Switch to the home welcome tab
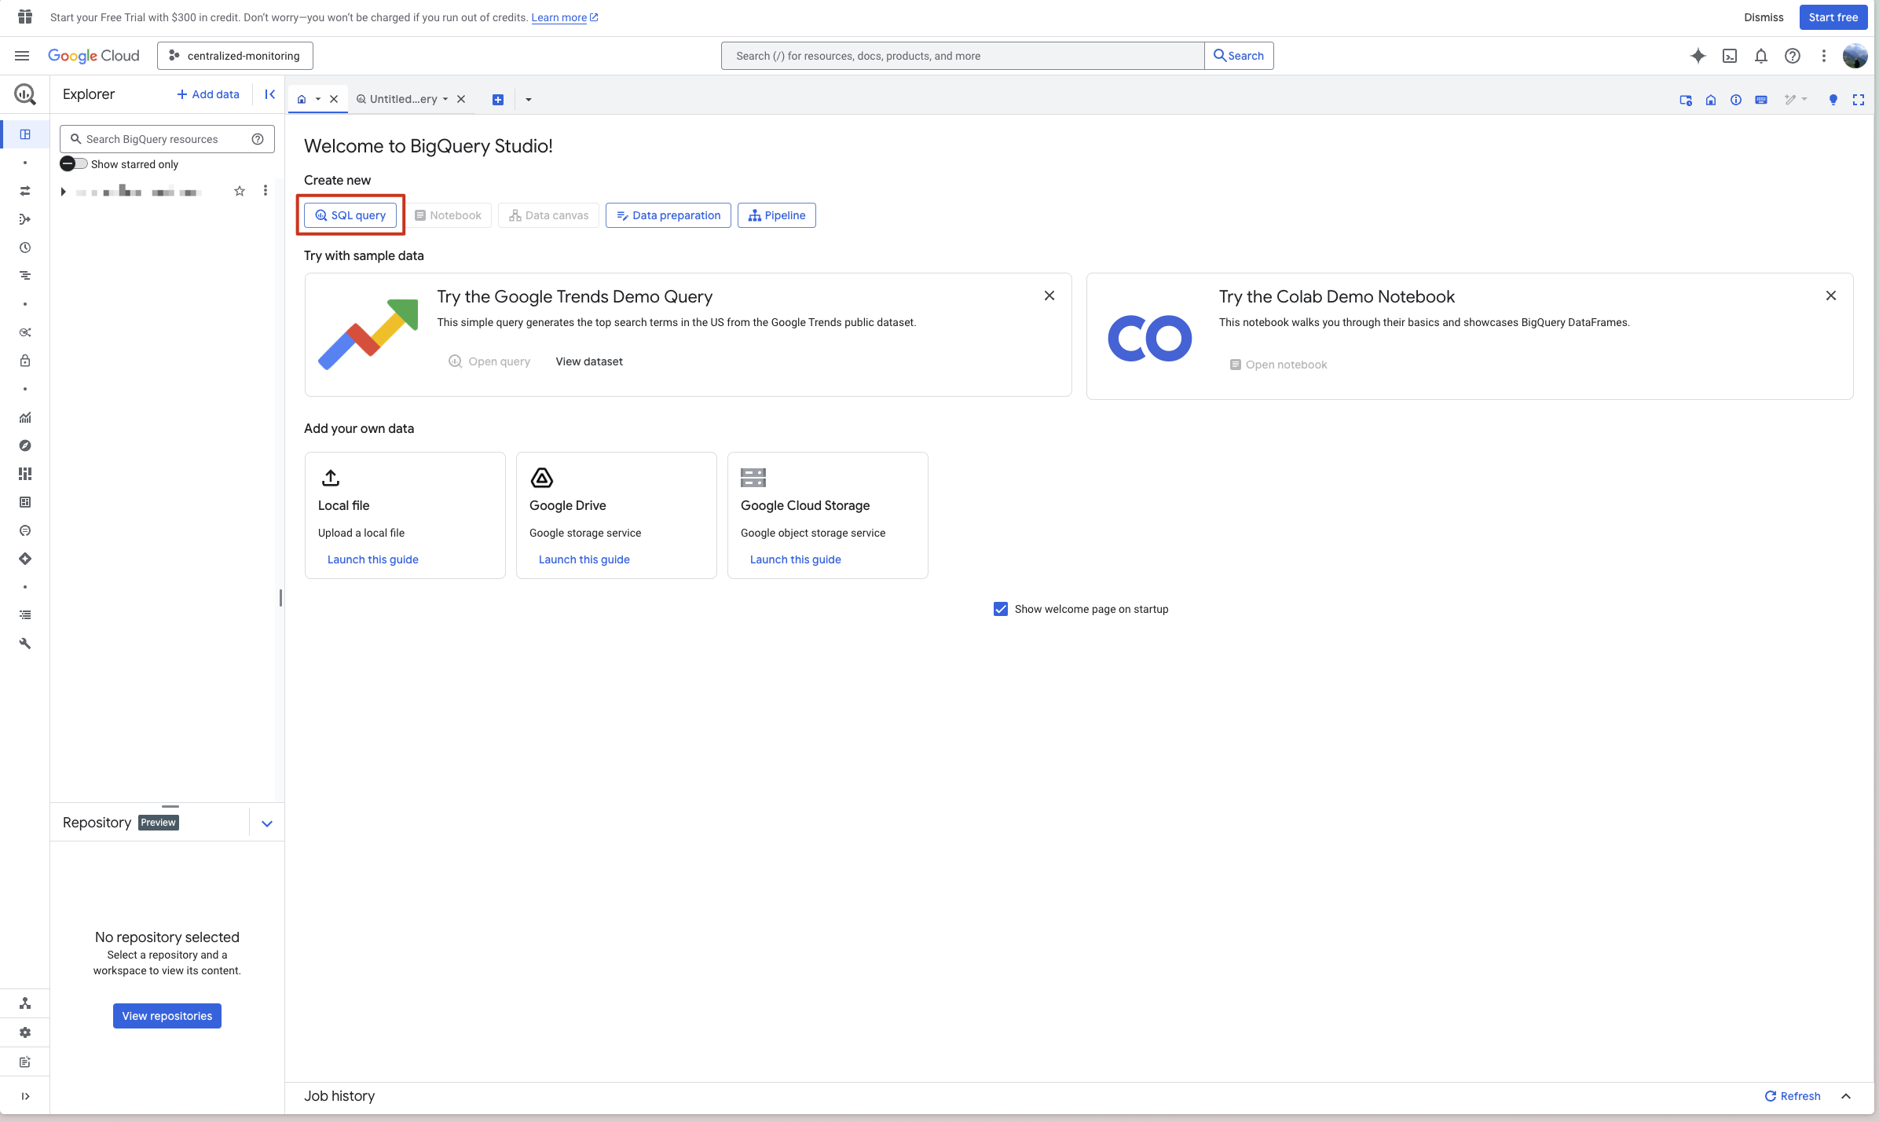1879x1122 pixels. tap(302, 100)
